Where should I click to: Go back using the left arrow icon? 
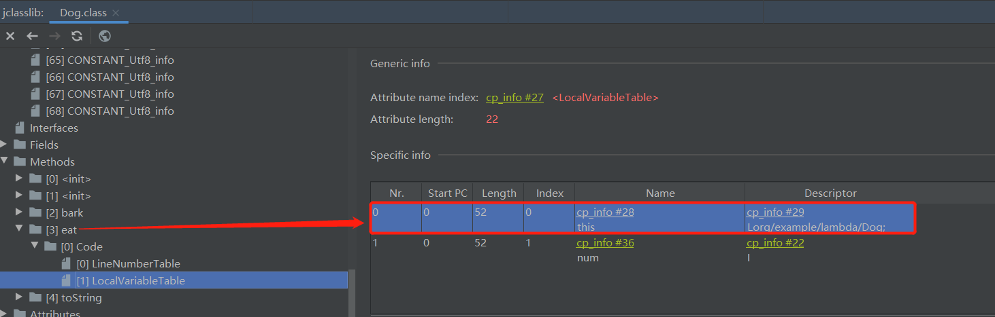click(x=32, y=36)
